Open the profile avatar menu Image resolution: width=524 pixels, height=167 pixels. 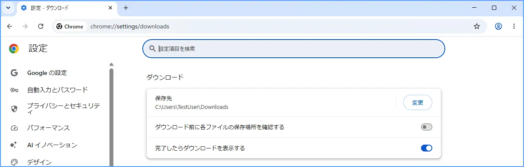coord(498,26)
